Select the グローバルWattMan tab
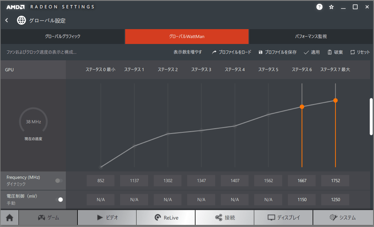 pos(187,37)
